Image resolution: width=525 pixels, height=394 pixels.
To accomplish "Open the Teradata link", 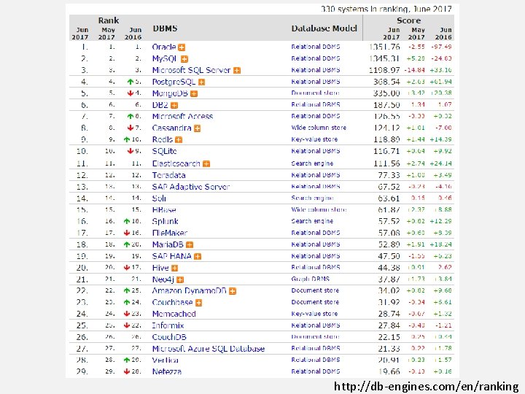I will (168, 175).
